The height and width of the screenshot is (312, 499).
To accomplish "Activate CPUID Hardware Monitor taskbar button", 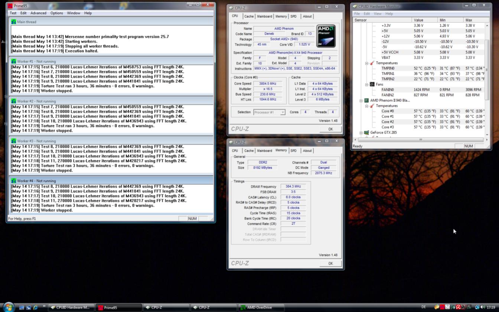I will (x=71, y=308).
